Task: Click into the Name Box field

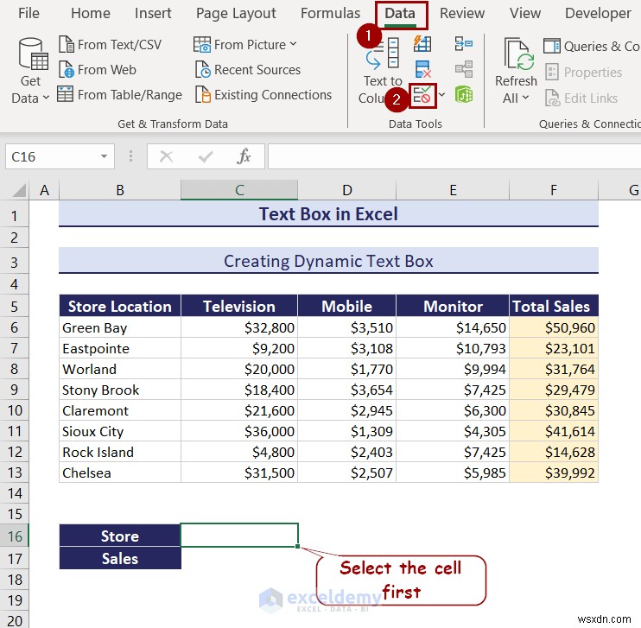Action: click(x=53, y=156)
